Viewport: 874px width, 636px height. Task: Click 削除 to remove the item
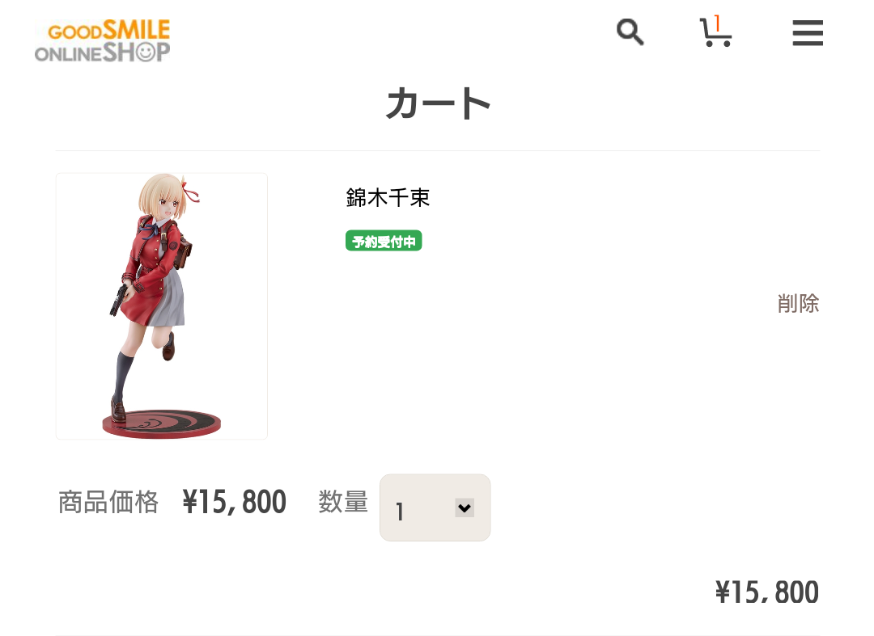tap(798, 304)
